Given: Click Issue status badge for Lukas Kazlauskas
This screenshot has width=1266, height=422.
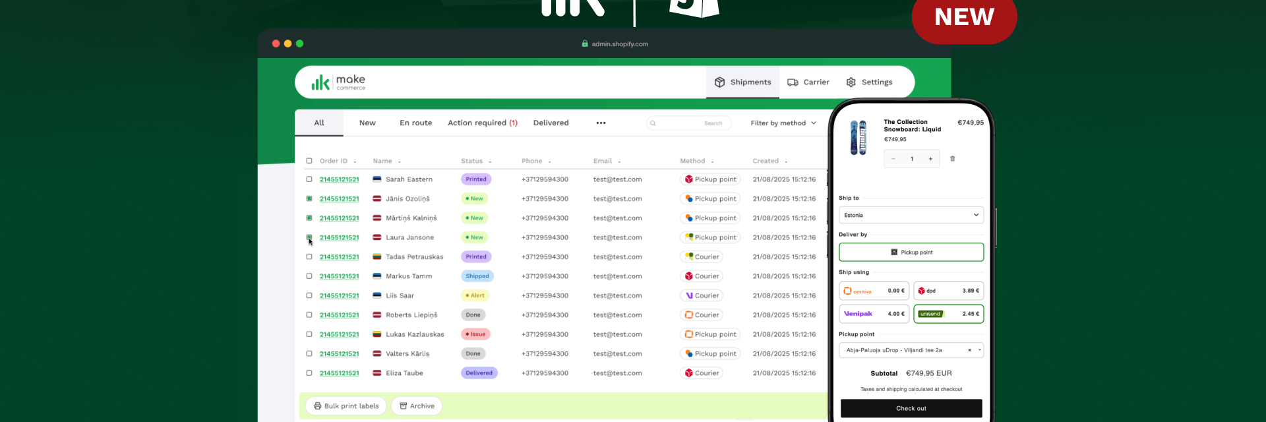Looking at the screenshot, I should [x=475, y=334].
